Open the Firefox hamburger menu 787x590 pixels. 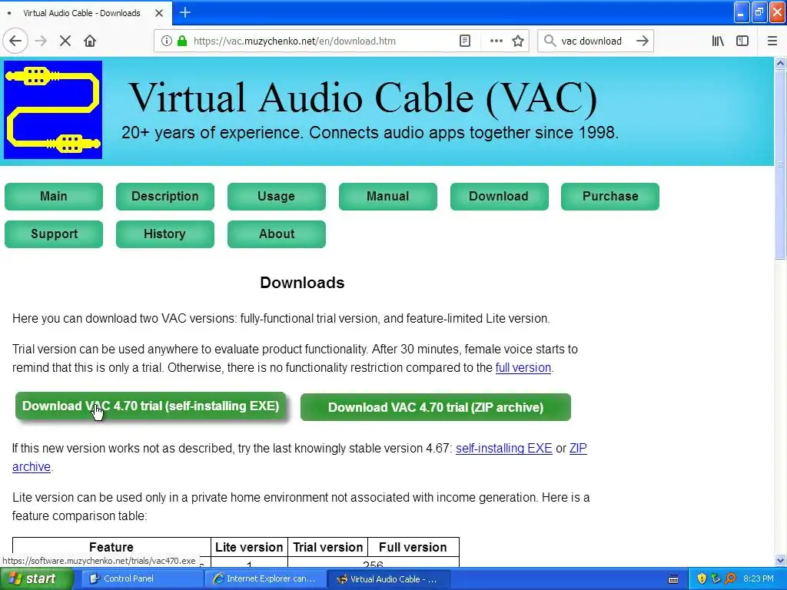(772, 41)
